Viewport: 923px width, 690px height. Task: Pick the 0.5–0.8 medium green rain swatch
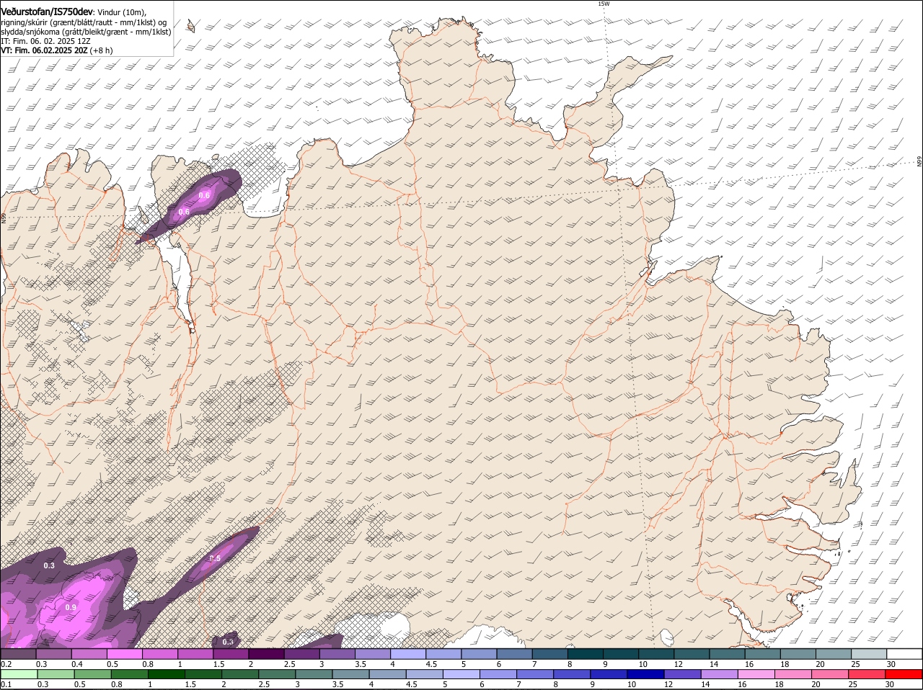pyautogui.click(x=128, y=674)
